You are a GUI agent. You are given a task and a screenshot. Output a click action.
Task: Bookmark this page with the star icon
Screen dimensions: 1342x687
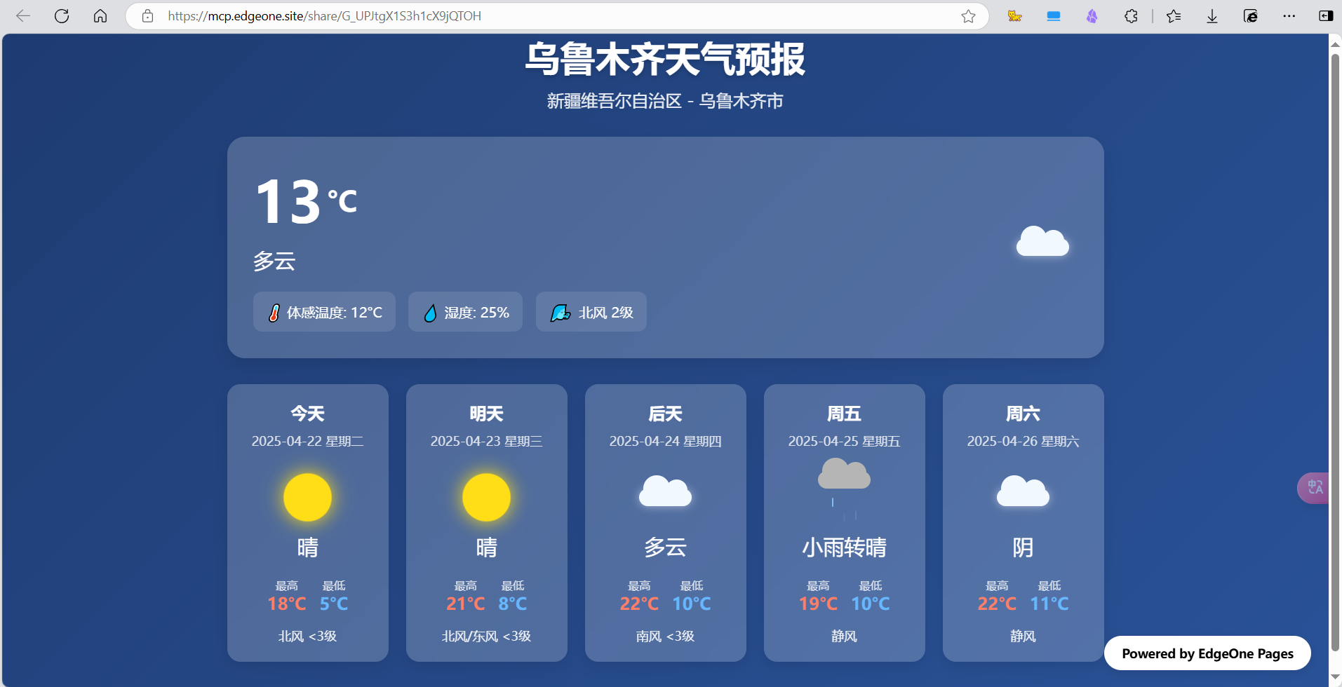click(968, 16)
